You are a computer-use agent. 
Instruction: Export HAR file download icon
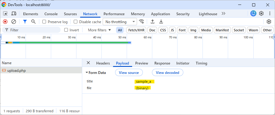click(x=161, y=22)
